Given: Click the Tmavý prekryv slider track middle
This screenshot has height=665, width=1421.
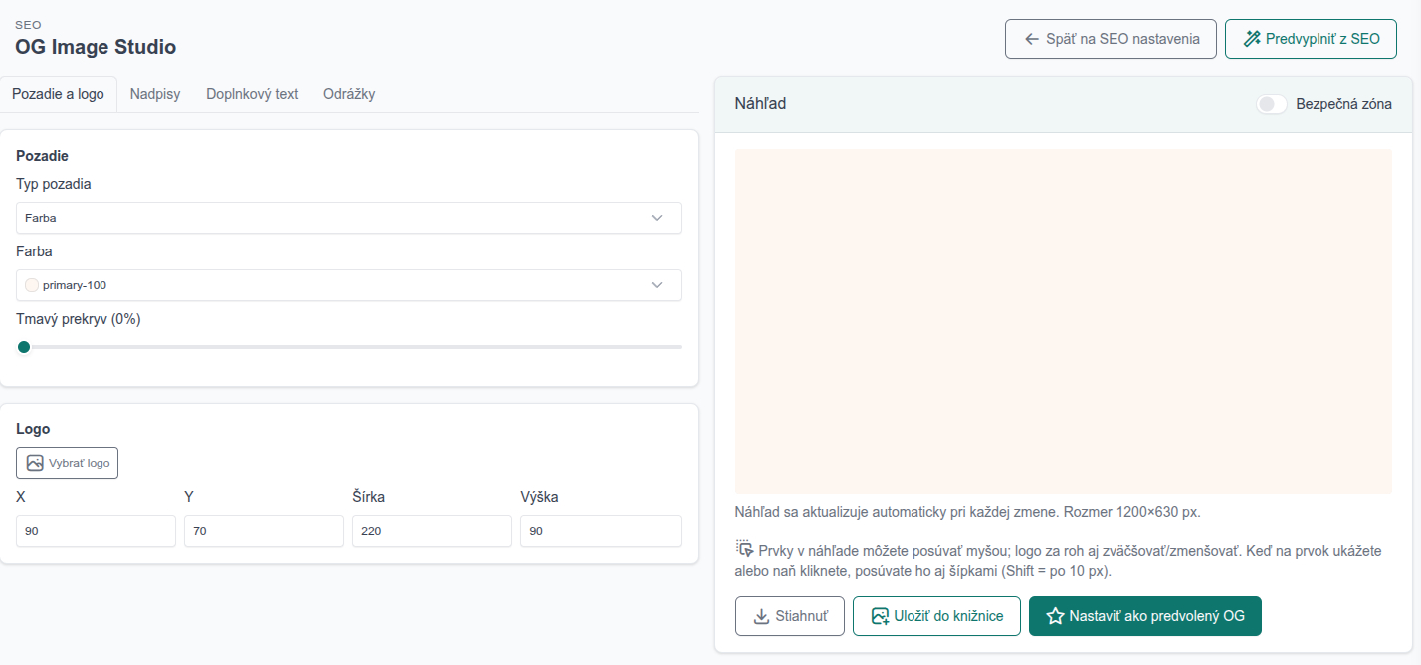Looking at the screenshot, I should pyautogui.click(x=348, y=347).
